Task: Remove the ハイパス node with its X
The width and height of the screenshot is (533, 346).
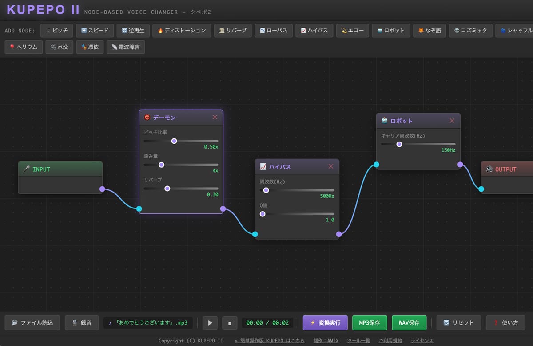Action: [330, 166]
